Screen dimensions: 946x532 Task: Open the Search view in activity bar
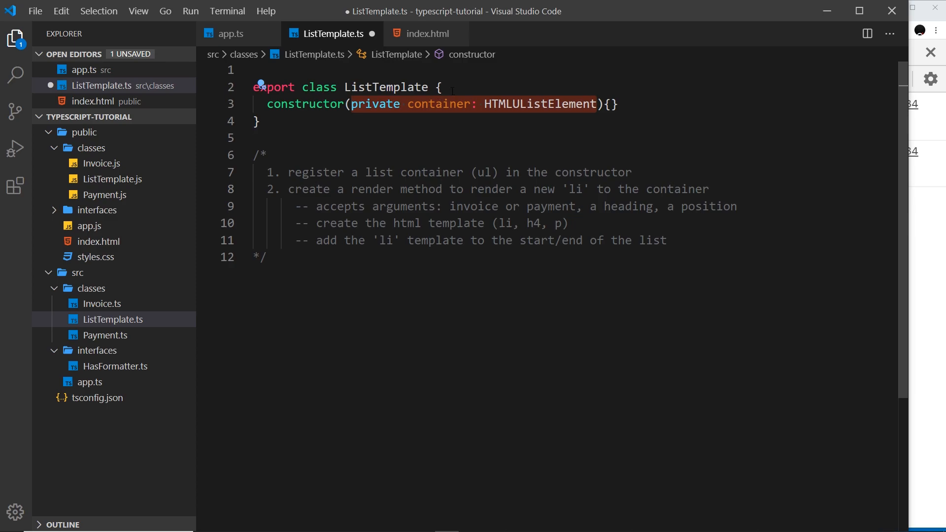[x=16, y=75]
